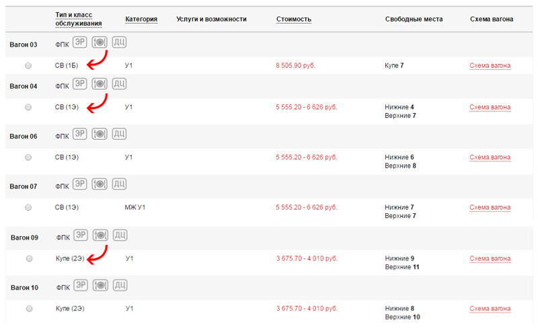Click the Свободные места column header
538x329 pixels.
click(x=414, y=20)
